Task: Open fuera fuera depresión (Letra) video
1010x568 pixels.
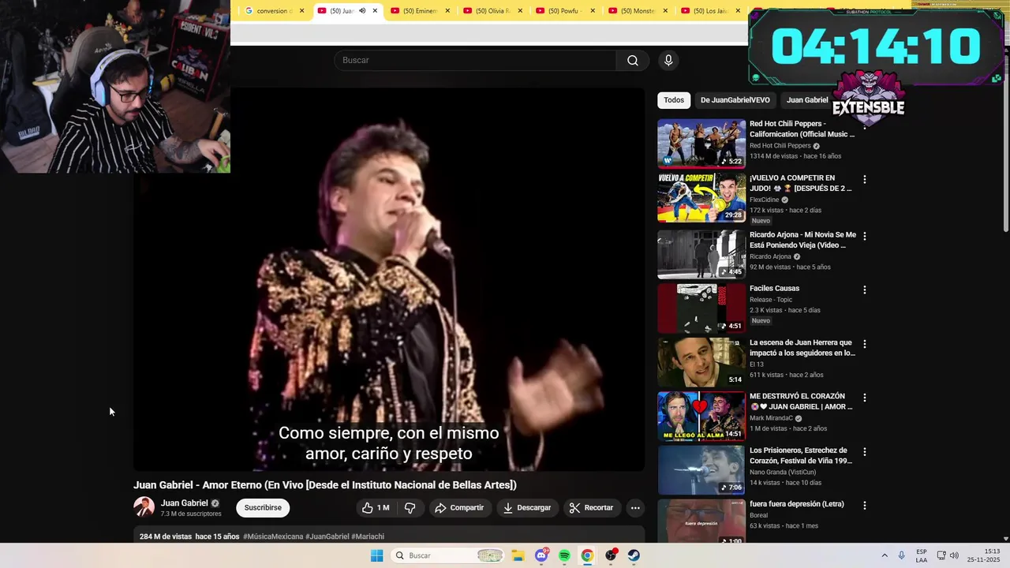Action: tap(701, 521)
